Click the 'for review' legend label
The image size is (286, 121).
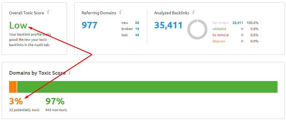pyautogui.click(x=220, y=23)
